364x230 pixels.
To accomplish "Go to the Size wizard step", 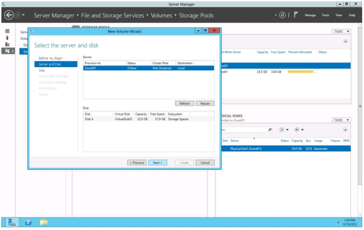I will 42,70.
